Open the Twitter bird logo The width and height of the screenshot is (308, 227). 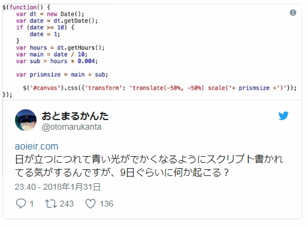click(x=283, y=115)
